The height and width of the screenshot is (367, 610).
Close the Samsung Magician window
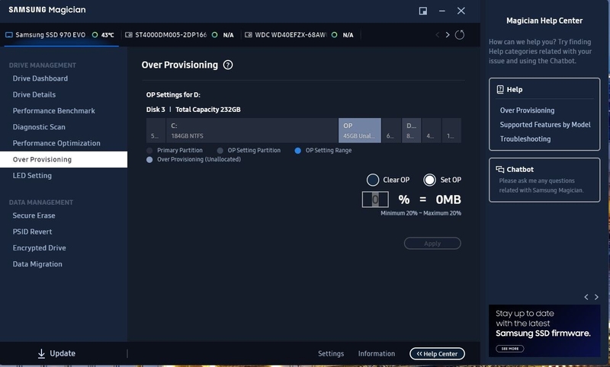pos(461,11)
